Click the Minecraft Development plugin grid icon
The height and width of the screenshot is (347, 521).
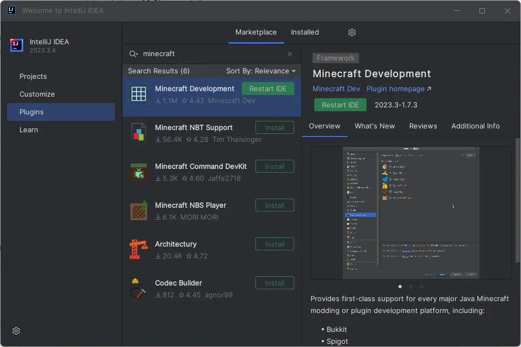pos(139,94)
